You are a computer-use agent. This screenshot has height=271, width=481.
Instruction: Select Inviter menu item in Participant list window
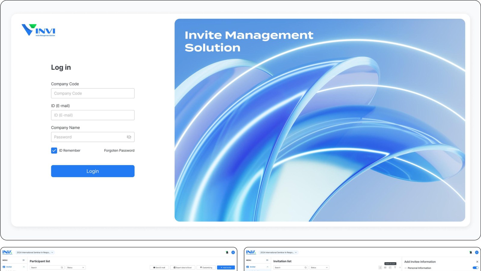point(9,267)
